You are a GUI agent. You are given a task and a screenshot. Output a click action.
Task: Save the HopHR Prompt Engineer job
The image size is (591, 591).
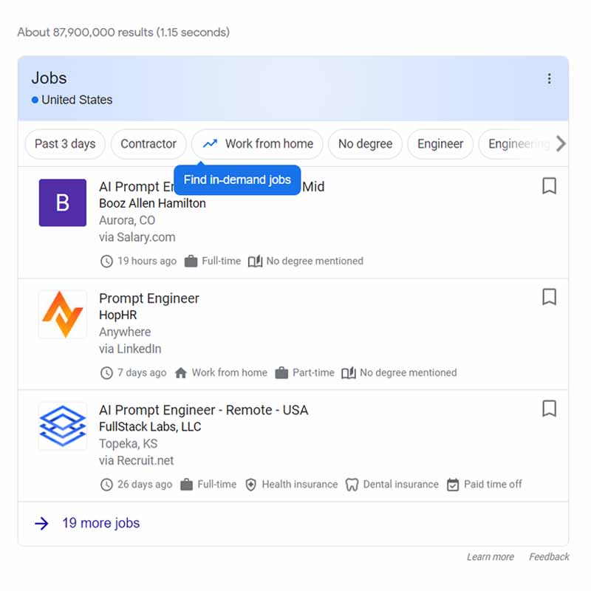549,297
